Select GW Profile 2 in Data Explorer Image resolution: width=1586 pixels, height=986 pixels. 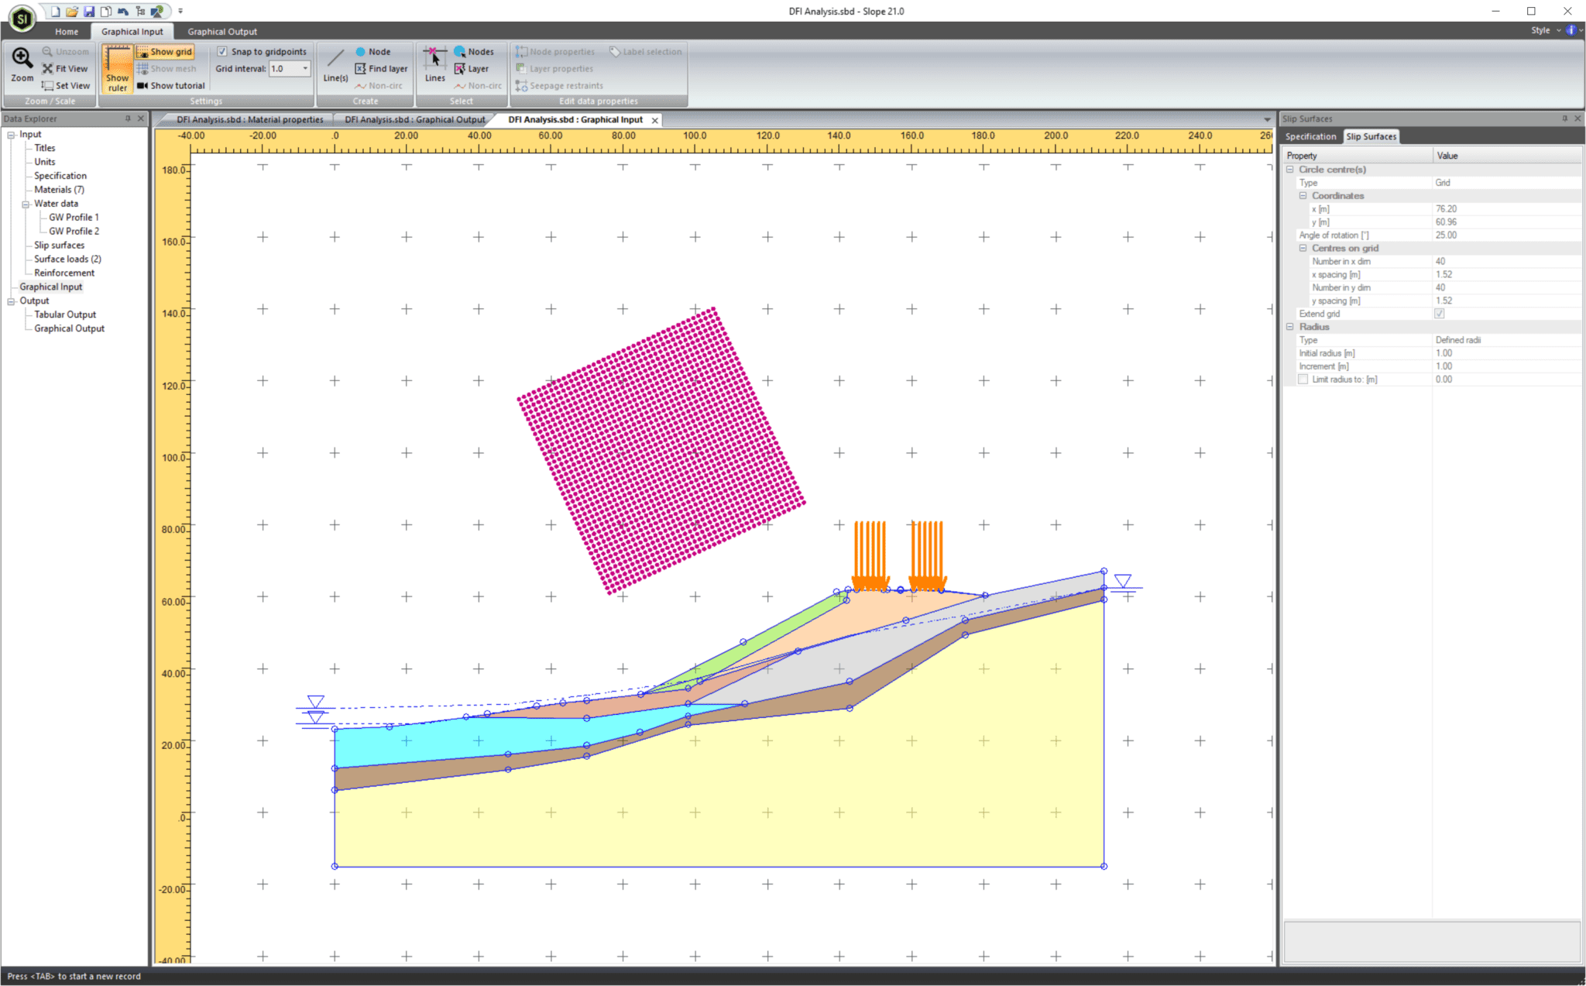[74, 231]
